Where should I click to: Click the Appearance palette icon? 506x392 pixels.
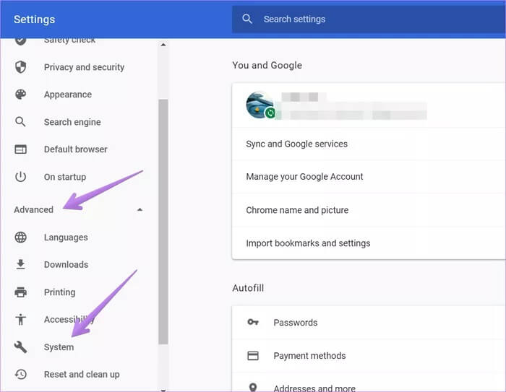coord(21,95)
